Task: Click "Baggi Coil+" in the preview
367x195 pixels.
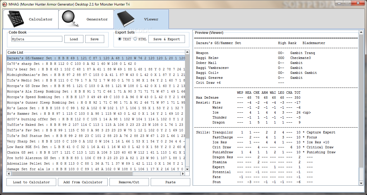Action: point(207,73)
